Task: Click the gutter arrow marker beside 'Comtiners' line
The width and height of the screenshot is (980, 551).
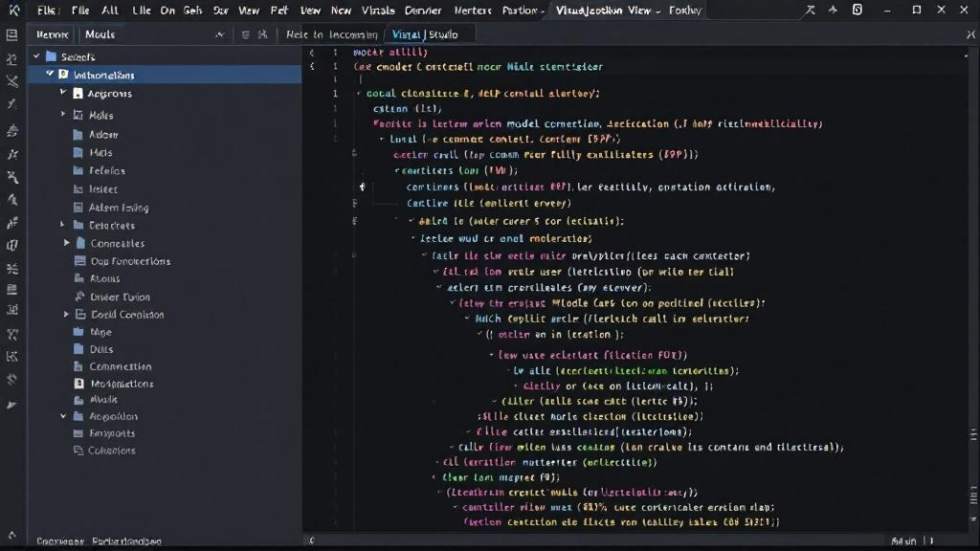Action: [x=363, y=187]
